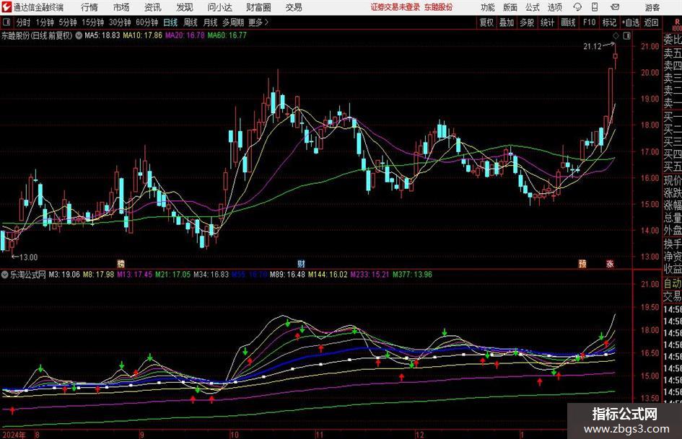The image size is (682, 439).
Task: Switch to the 30分钟 period tab
Action: (x=120, y=22)
